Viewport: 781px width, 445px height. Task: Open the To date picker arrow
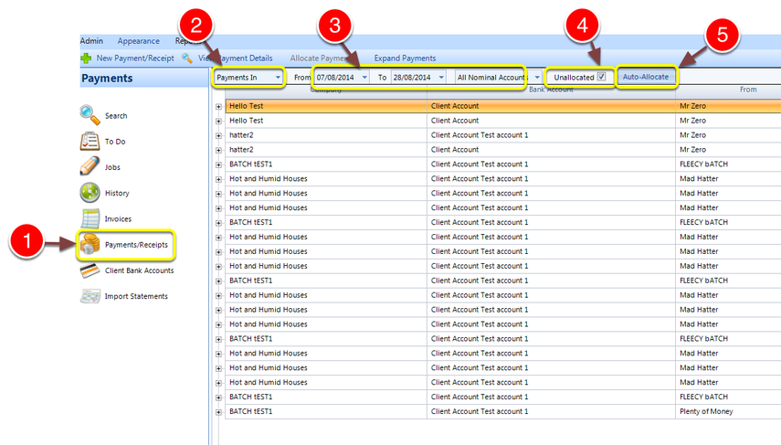pyautogui.click(x=441, y=78)
